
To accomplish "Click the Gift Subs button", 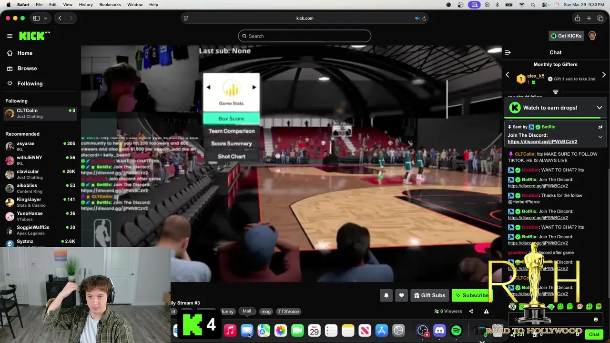I will pyautogui.click(x=429, y=295).
